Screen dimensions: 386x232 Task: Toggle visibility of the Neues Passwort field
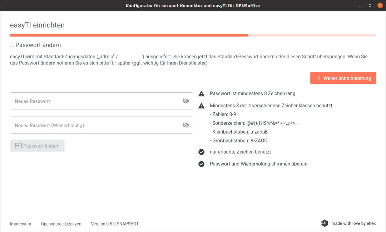[x=185, y=101]
